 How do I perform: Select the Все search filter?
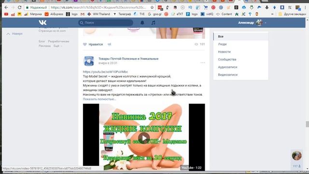click(x=241, y=37)
